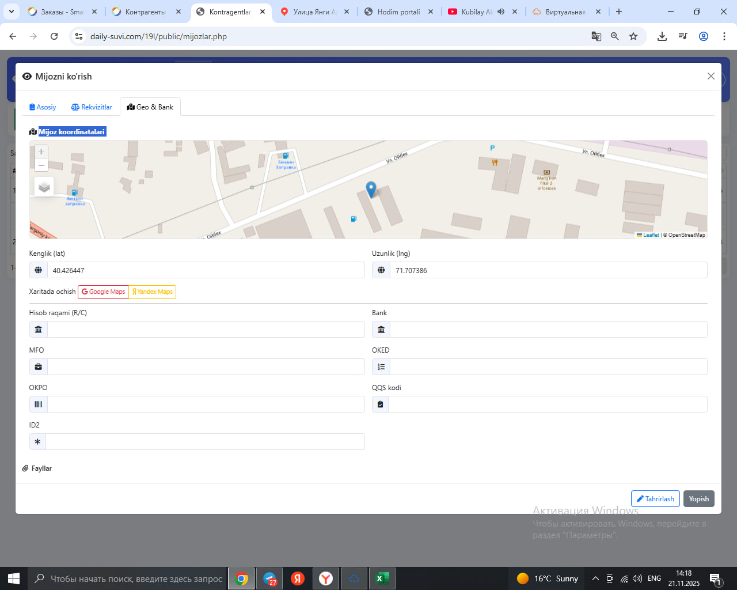Open location in Google Maps
The height and width of the screenshot is (590, 737).
pyautogui.click(x=103, y=292)
